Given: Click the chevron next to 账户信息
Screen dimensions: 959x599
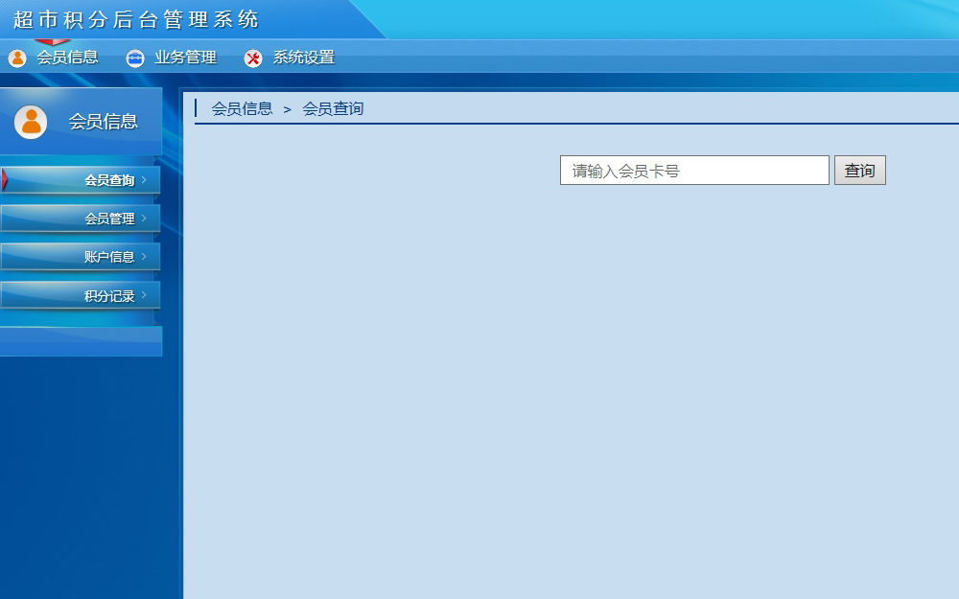Looking at the screenshot, I should point(144,256).
